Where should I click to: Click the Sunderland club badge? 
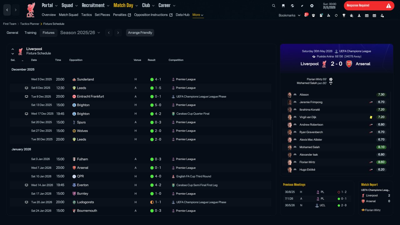[74, 79]
